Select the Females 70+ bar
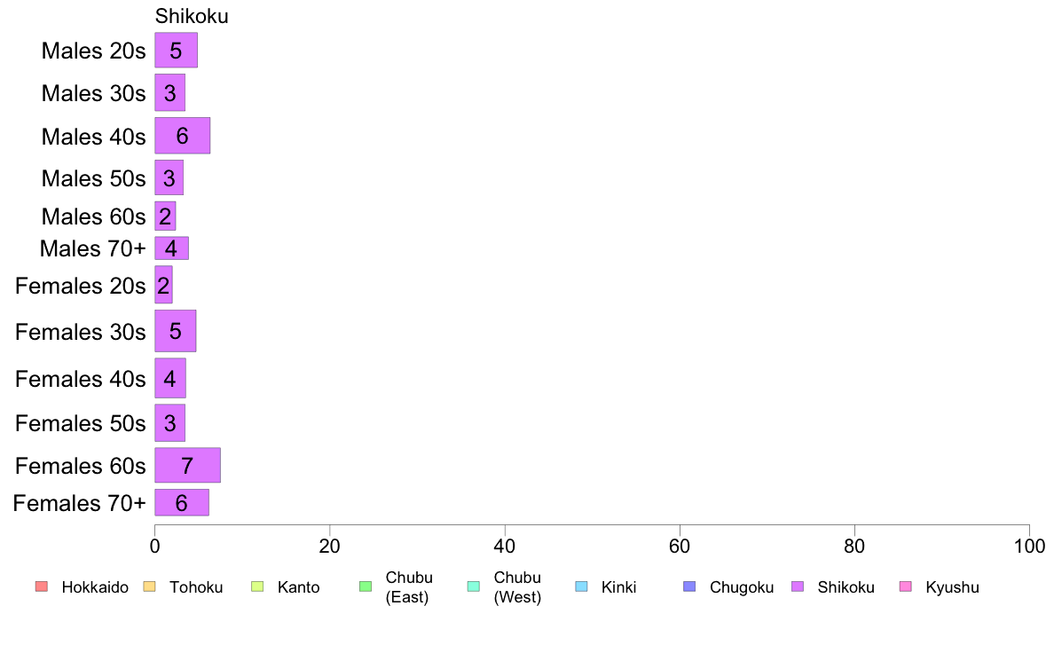This screenshot has width=1054, height=653. tap(182, 502)
